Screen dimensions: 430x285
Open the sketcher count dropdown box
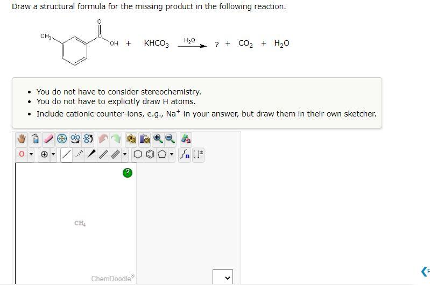click(x=223, y=277)
